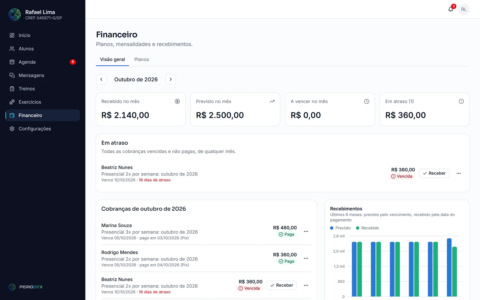Click the Paga status for Marina Souza
The image size is (480, 300).
pos(286,234)
